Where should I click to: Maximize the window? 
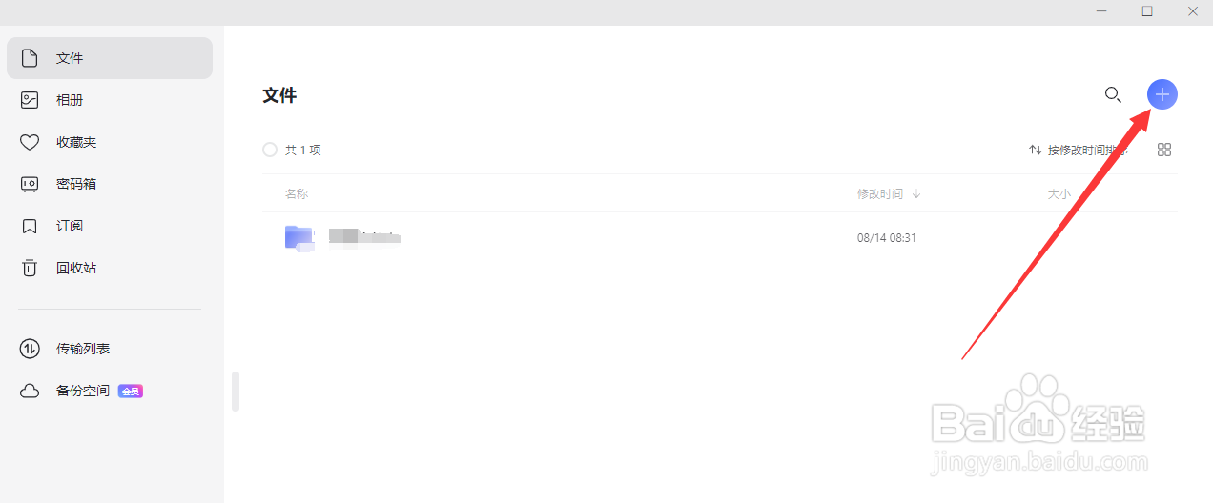[1147, 11]
